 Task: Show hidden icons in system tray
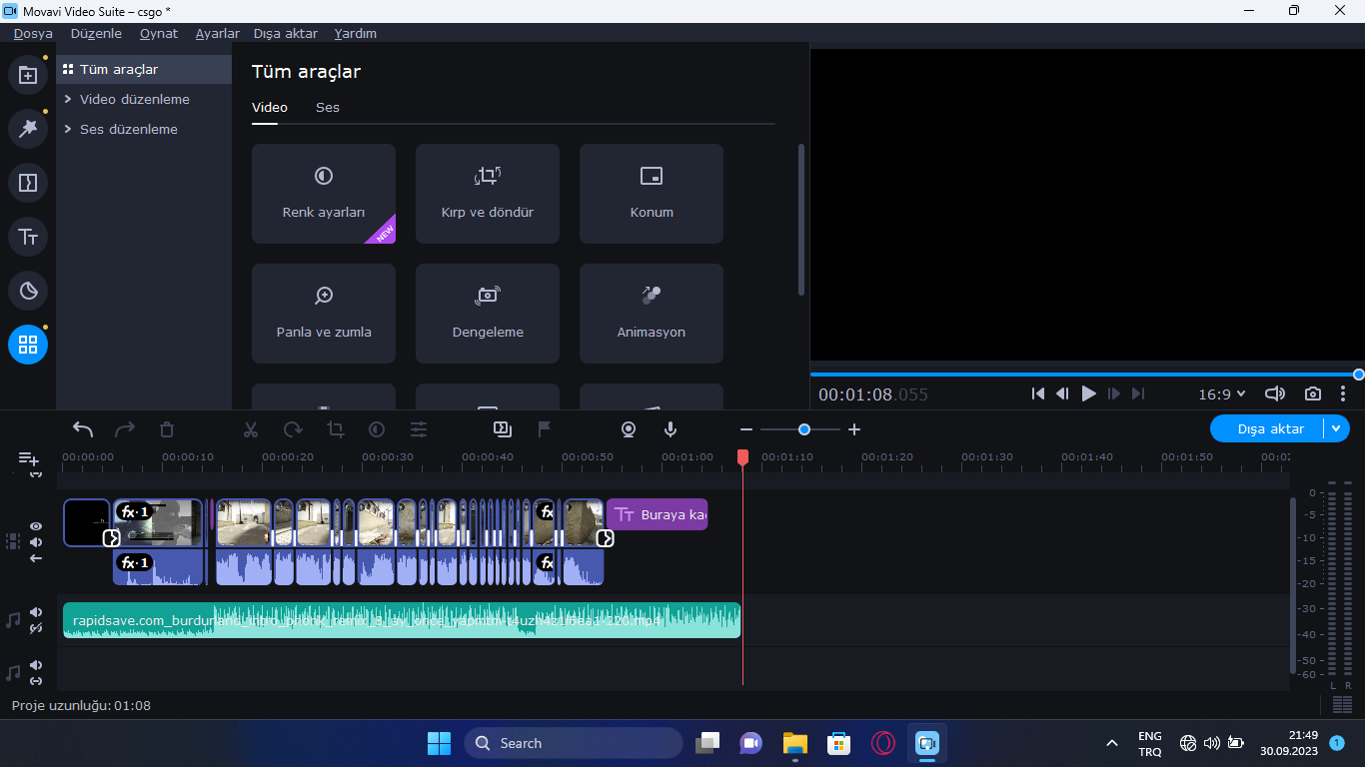click(x=1111, y=743)
